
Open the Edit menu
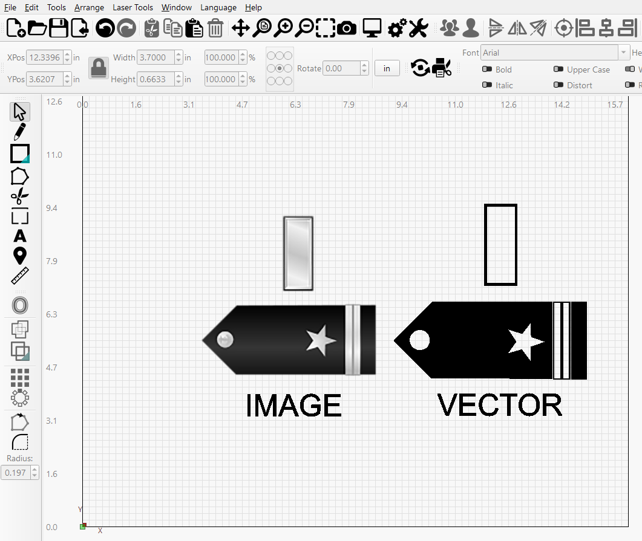(x=31, y=7)
